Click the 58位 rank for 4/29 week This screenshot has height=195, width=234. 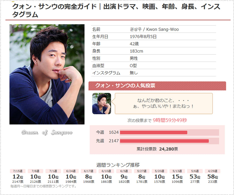(x=213, y=177)
